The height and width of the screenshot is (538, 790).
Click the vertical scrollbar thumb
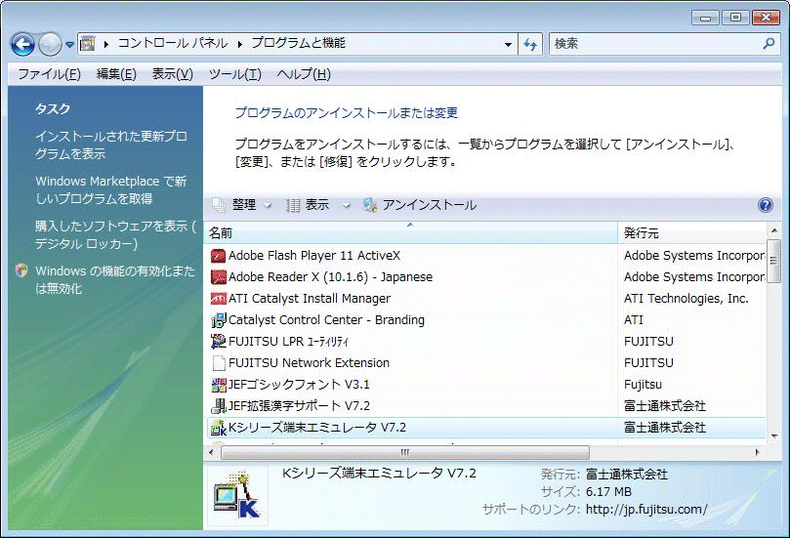[773, 261]
